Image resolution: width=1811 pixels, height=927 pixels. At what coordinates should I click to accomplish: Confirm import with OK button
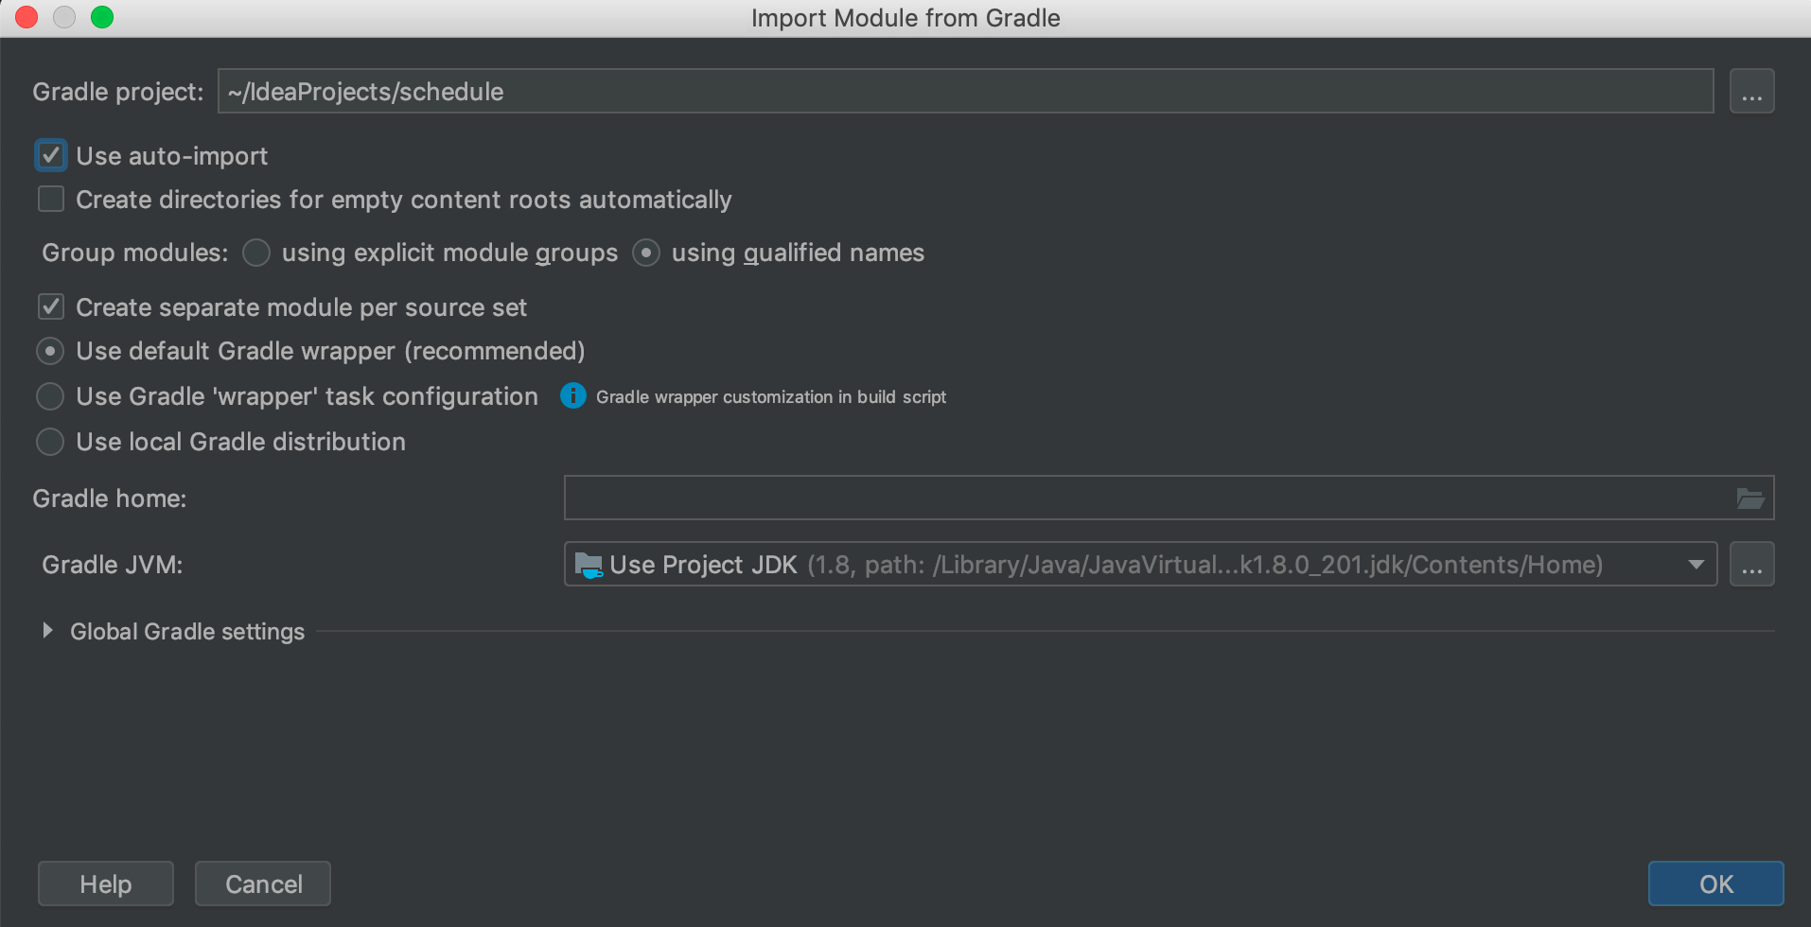[1715, 883]
